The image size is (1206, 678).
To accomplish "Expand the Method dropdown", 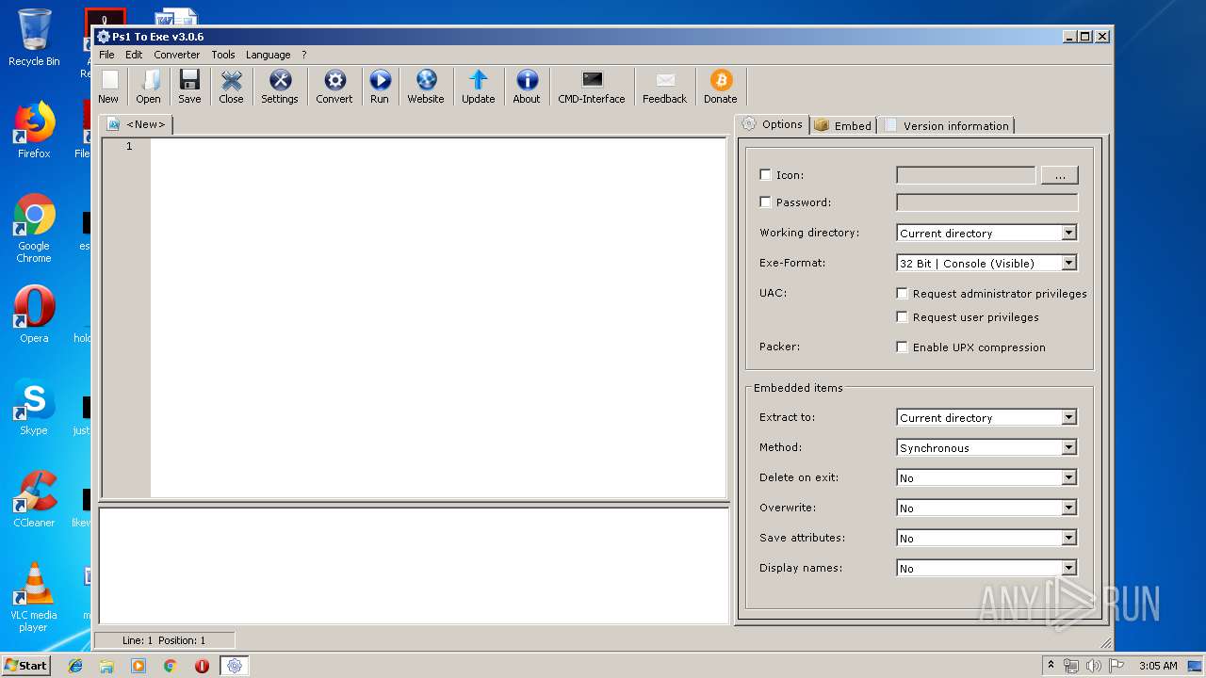I will [1068, 447].
